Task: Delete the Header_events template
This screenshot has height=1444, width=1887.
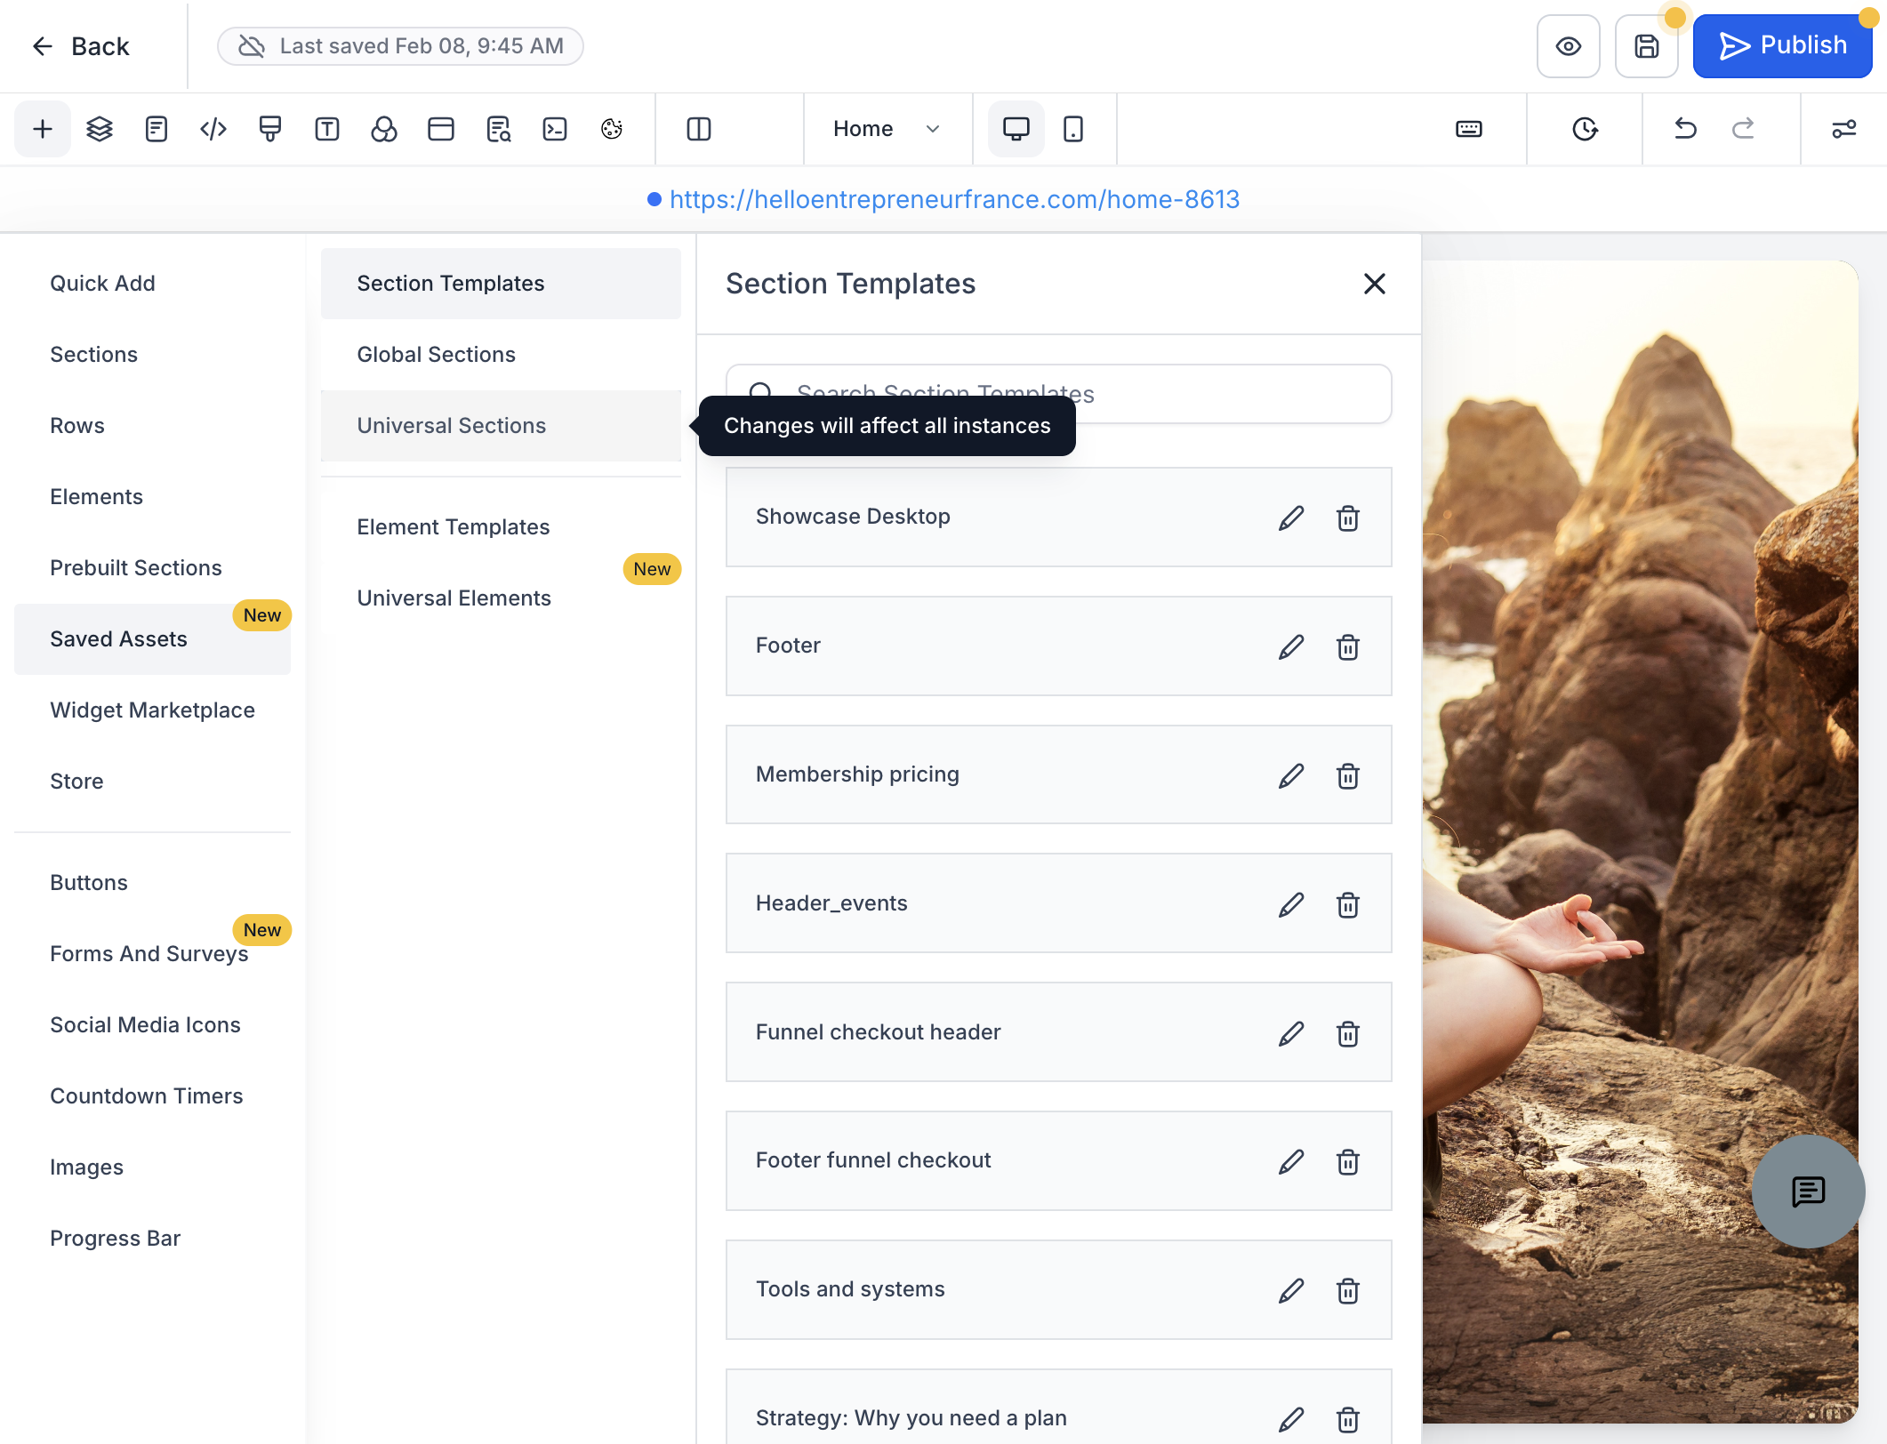Action: tap(1348, 905)
